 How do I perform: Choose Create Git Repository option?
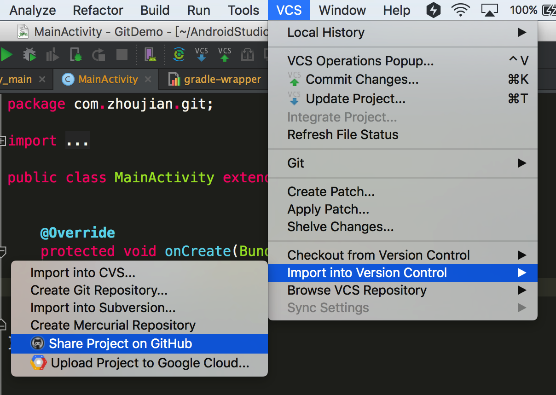coord(99,290)
